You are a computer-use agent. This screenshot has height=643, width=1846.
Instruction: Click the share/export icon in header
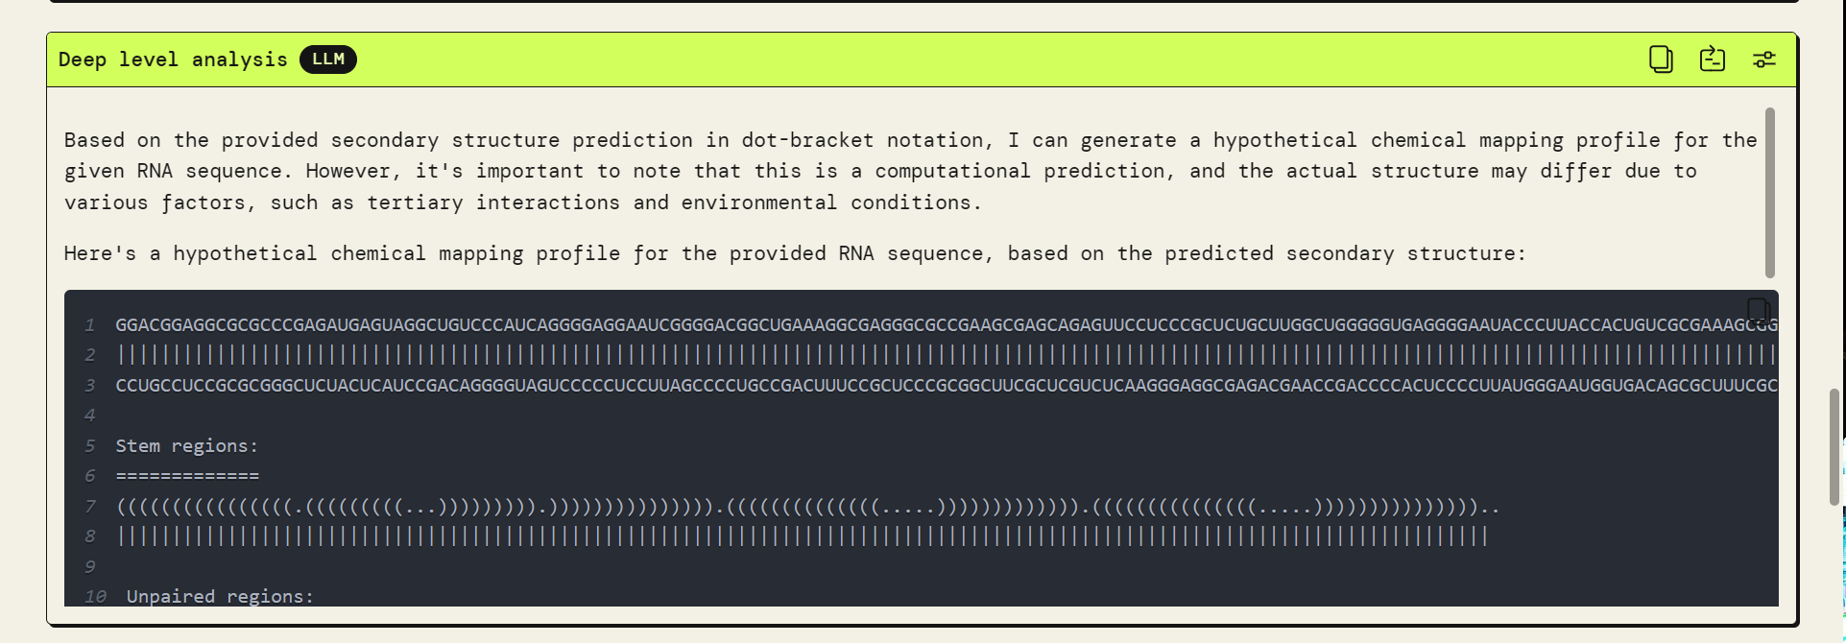click(x=1713, y=60)
